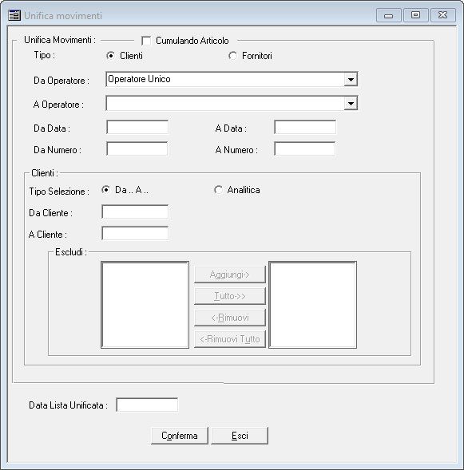Focus the A Cliente field
Viewport: 464px width, 470px height.
tap(135, 233)
